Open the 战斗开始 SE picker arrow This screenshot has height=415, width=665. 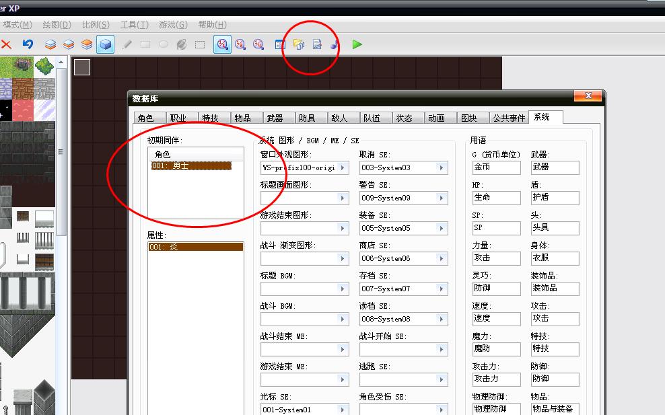[442, 349]
